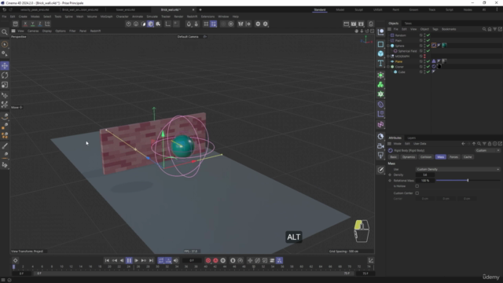The image size is (503, 283).
Task: Go to end of animation
Action: click(x=151, y=260)
